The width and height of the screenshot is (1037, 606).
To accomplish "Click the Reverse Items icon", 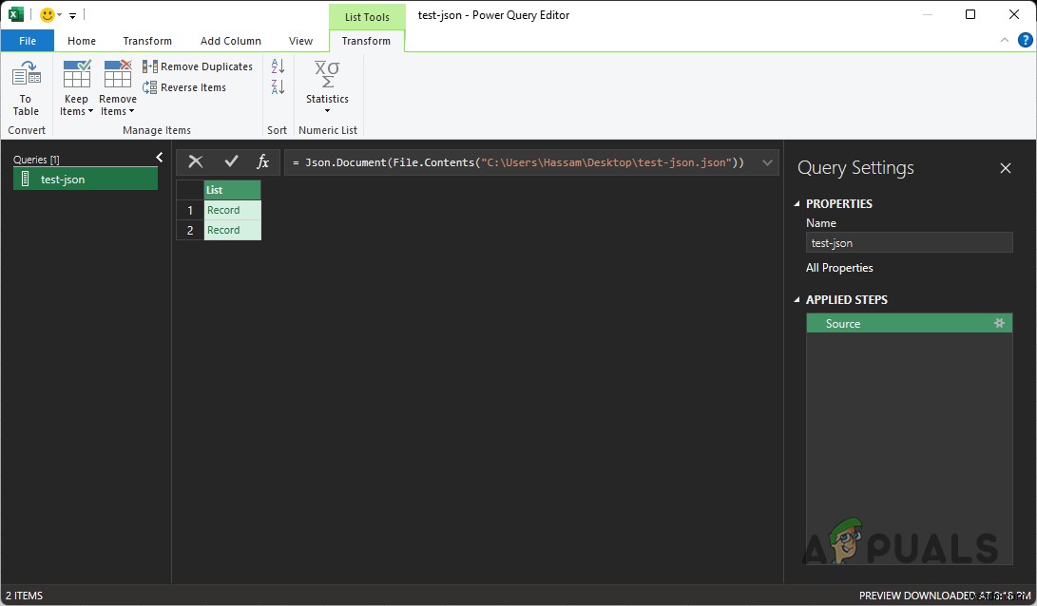I will [x=149, y=87].
